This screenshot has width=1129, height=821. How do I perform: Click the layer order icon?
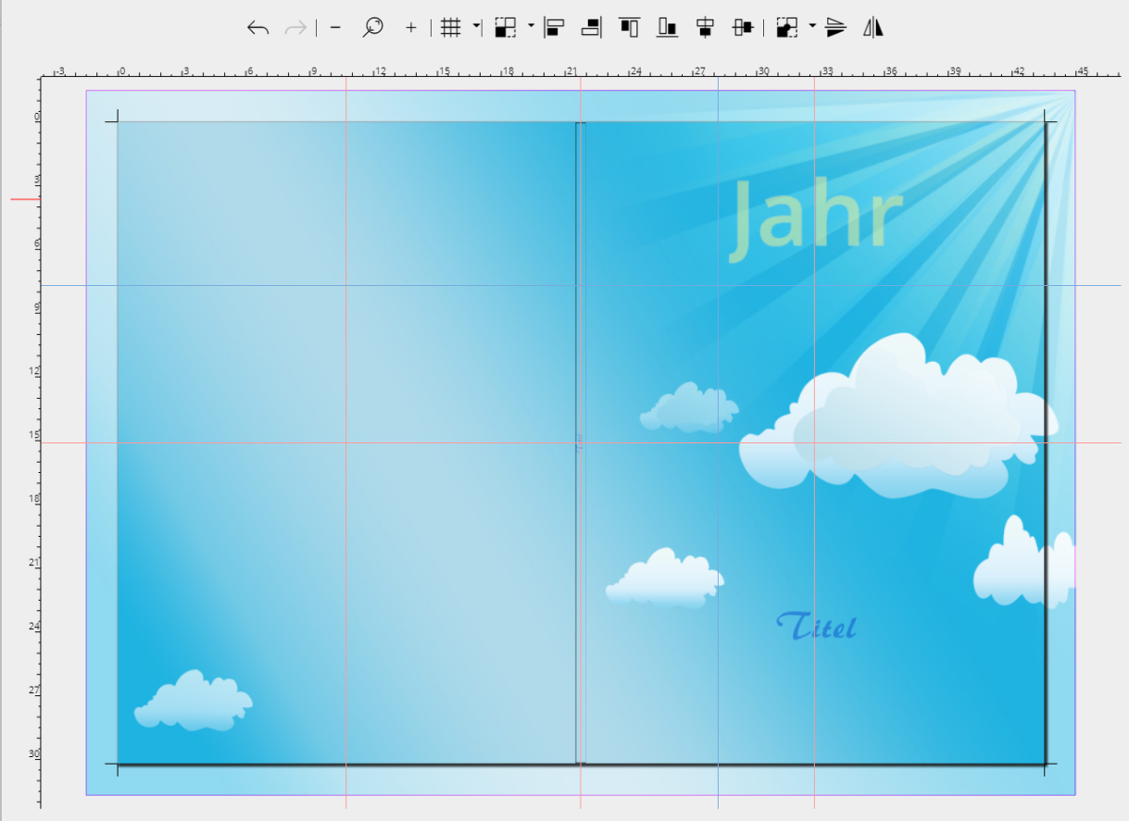787,28
